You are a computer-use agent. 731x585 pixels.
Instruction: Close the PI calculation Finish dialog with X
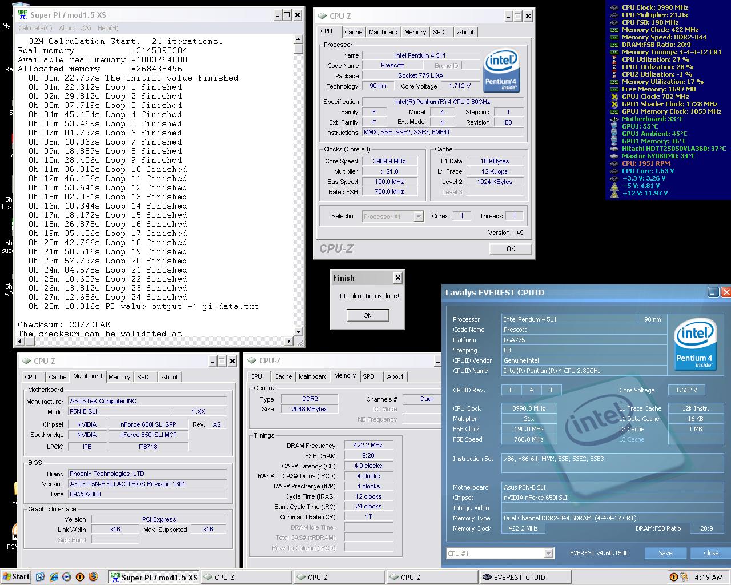pyautogui.click(x=397, y=278)
